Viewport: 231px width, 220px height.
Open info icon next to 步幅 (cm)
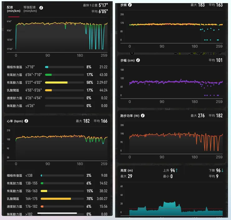click(138, 60)
